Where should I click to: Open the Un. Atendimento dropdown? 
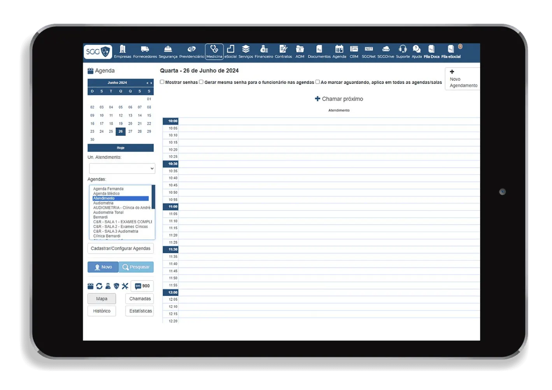click(122, 169)
